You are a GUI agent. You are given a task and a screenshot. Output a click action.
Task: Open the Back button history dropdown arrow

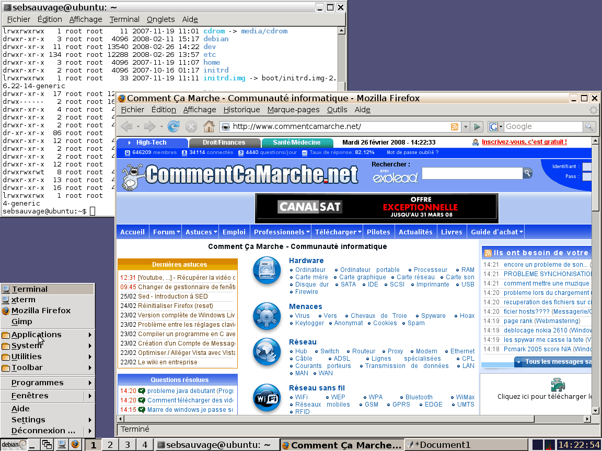138,126
